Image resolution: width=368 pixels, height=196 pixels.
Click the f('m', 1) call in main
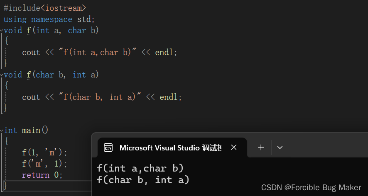(x=44, y=164)
